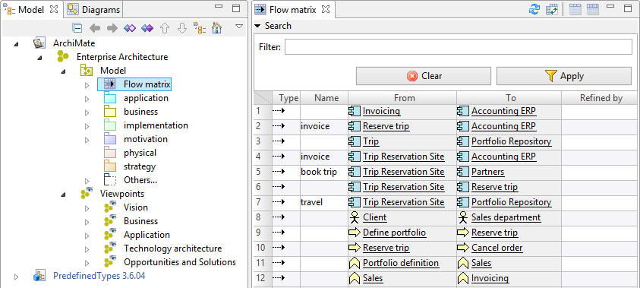The width and height of the screenshot is (640, 288).
Task: Collapse the Enterprise Architecture node
Action: point(39,58)
